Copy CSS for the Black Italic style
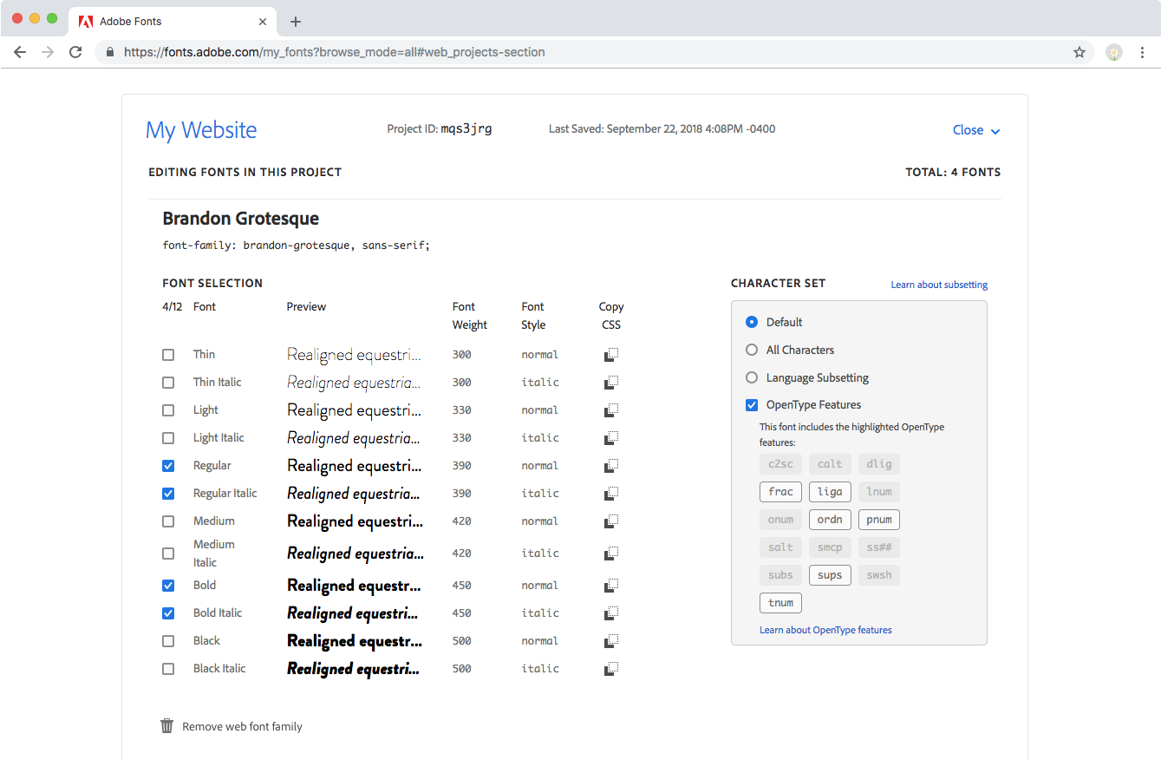The width and height of the screenshot is (1161, 760). tap(611, 668)
